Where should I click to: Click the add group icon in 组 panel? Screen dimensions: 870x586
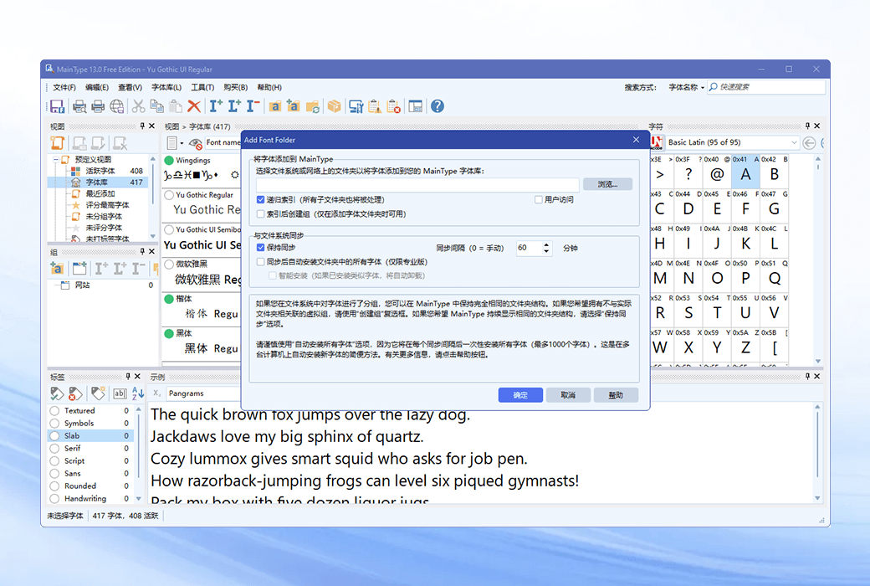57,268
